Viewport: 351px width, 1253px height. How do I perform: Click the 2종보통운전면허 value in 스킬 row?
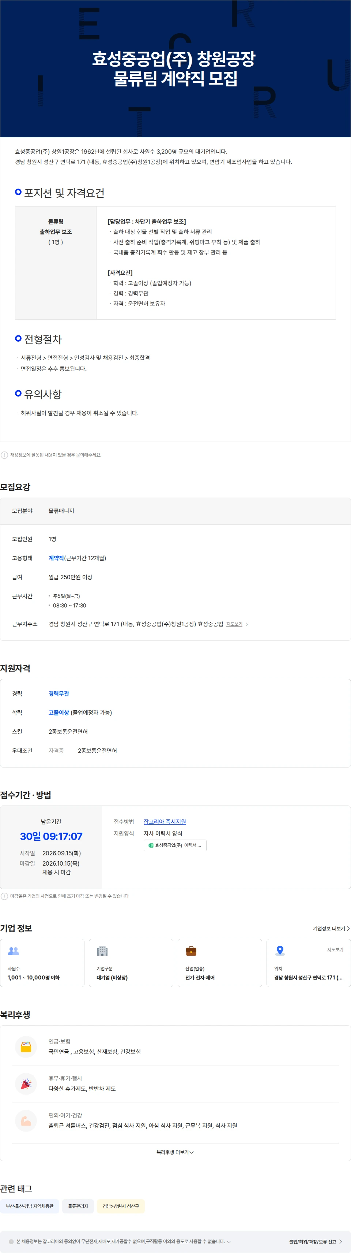coord(68,732)
